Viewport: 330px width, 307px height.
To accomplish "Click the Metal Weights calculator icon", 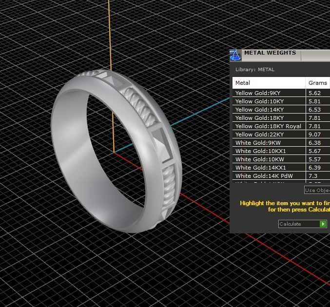I will click(x=235, y=56).
